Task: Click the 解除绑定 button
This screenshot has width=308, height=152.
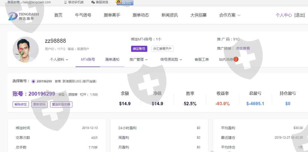Action: click(21, 104)
